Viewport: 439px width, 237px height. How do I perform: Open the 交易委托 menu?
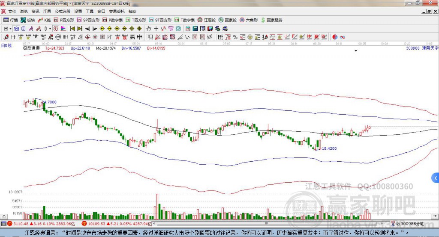pos(117,12)
